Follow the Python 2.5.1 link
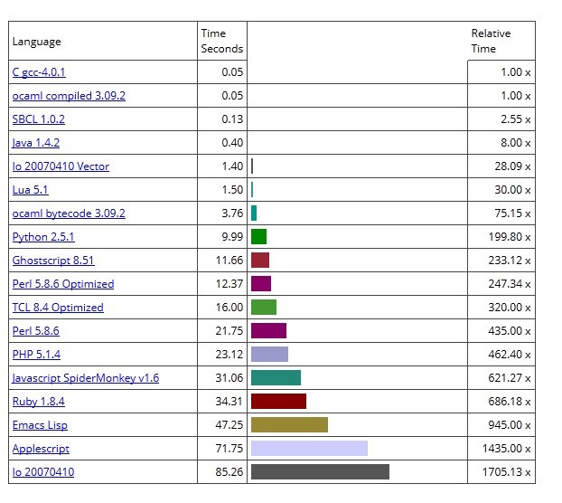The image size is (562, 503). 43,237
